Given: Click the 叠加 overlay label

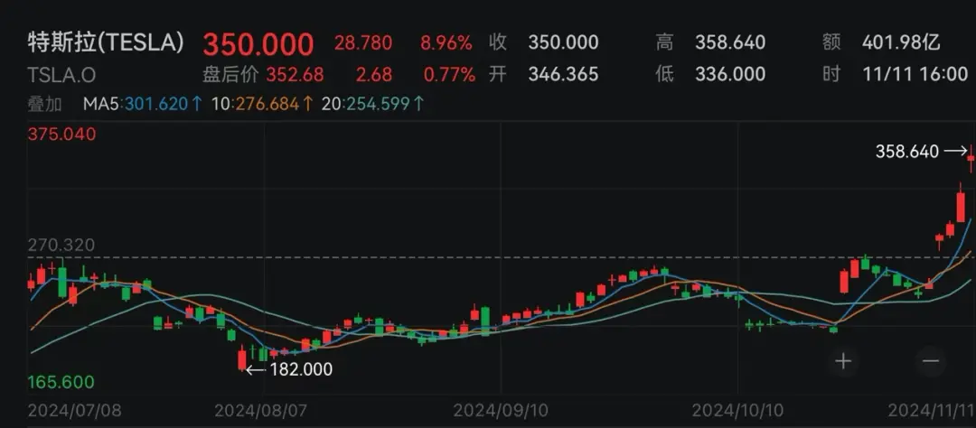Looking at the screenshot, I should [44, 104].
